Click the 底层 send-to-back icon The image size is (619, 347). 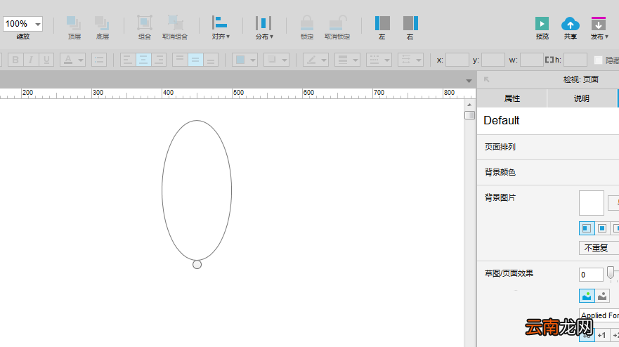click(x=103, y=23)
